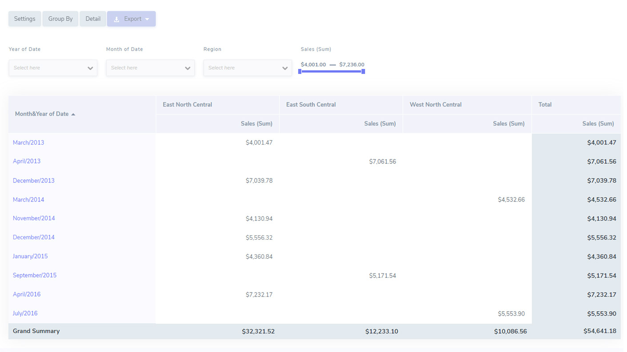Open the April/2013 row link
This screenshot has width=627, height=352.
point(27,161)
